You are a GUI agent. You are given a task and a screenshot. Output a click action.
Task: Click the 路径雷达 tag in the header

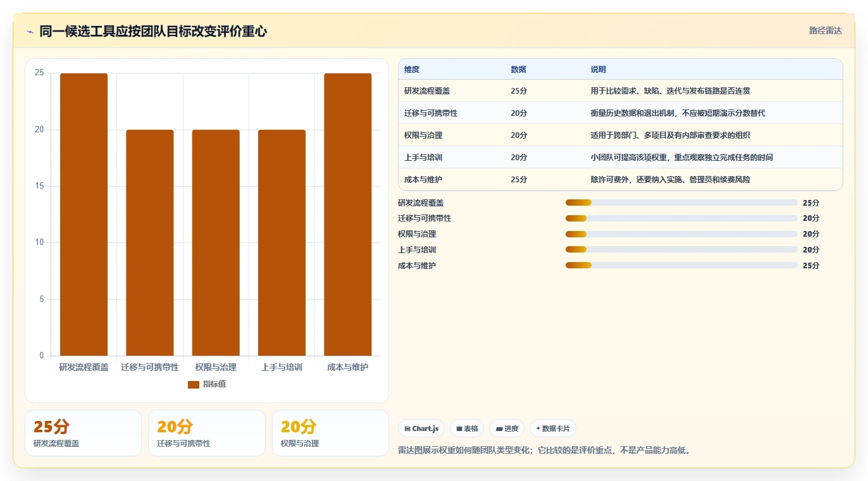point(826,30)
